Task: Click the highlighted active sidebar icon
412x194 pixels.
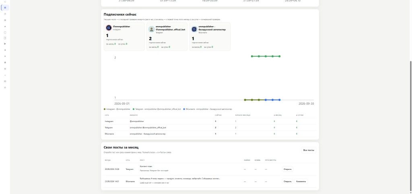Action: (5, 8)
